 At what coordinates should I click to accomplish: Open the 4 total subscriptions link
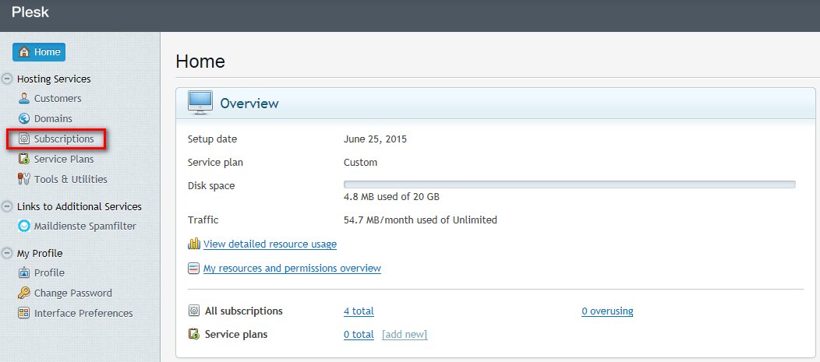click(x=359, y=311)
